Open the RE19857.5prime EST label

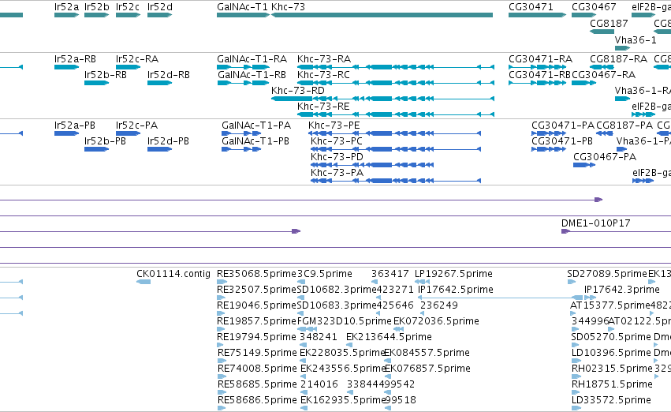[x=257, y=320]
